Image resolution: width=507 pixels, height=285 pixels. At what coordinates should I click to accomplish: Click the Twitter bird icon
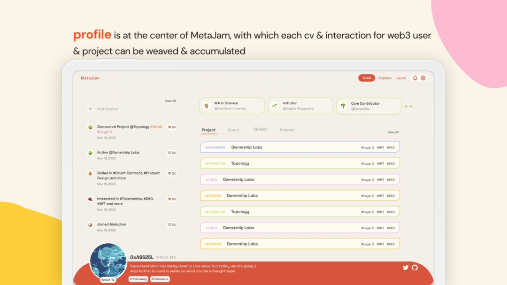coord(406,268)
